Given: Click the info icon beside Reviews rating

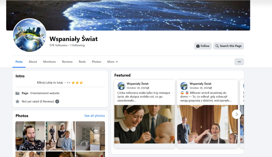Looking at the screenshot, I should [57, 101].
